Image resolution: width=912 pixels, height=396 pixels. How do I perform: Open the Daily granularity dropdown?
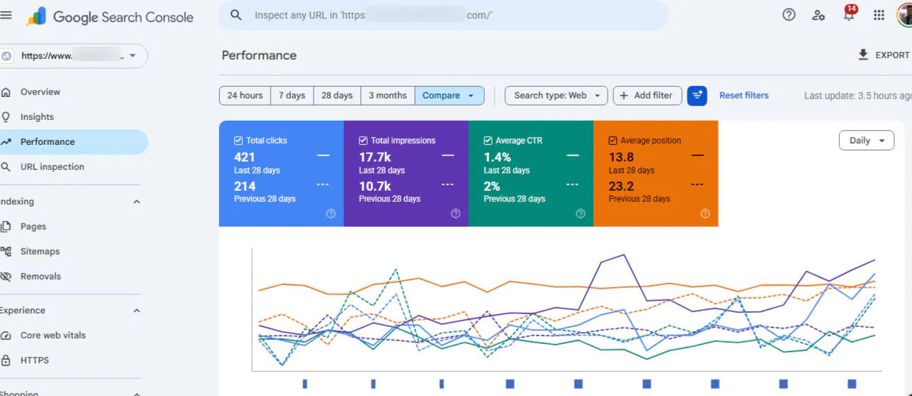click(x=867, y=140)
